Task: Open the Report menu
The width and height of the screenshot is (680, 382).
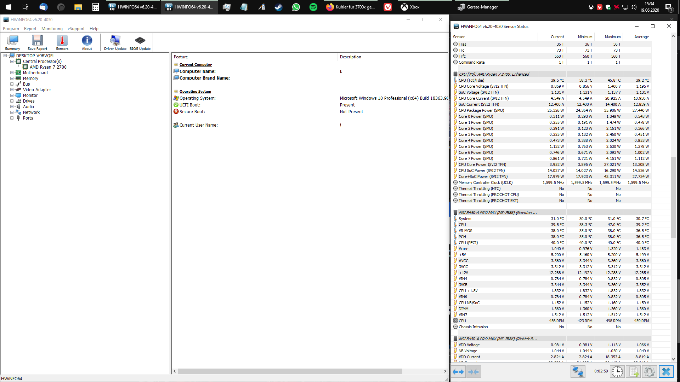Action: pos(30,29)
